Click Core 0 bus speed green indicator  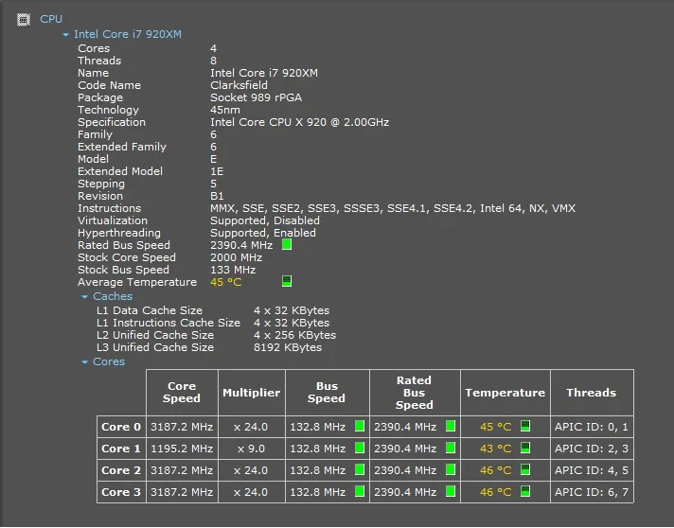pos(360,426)
